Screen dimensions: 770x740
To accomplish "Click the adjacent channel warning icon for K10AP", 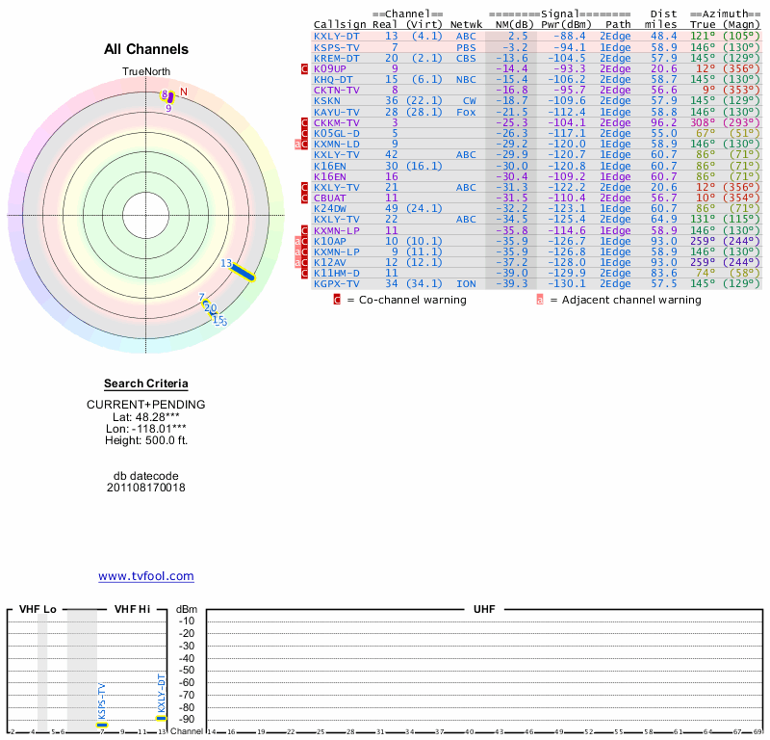I will click(x=298, y=241).
